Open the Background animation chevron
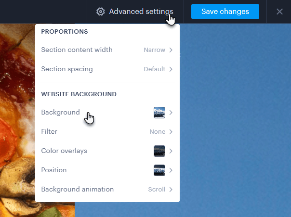 (x=171, y=190)
